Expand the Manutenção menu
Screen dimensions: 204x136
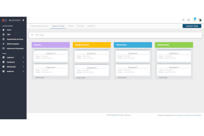[x=13, y=67]
